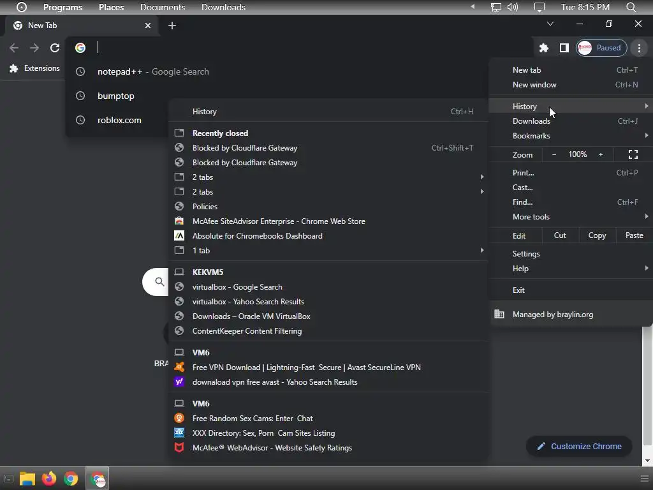Open McAfee SiteAdvisor Enterprise Chrome Web Store
The image size is (653, 490).
(x=328, y=221)
